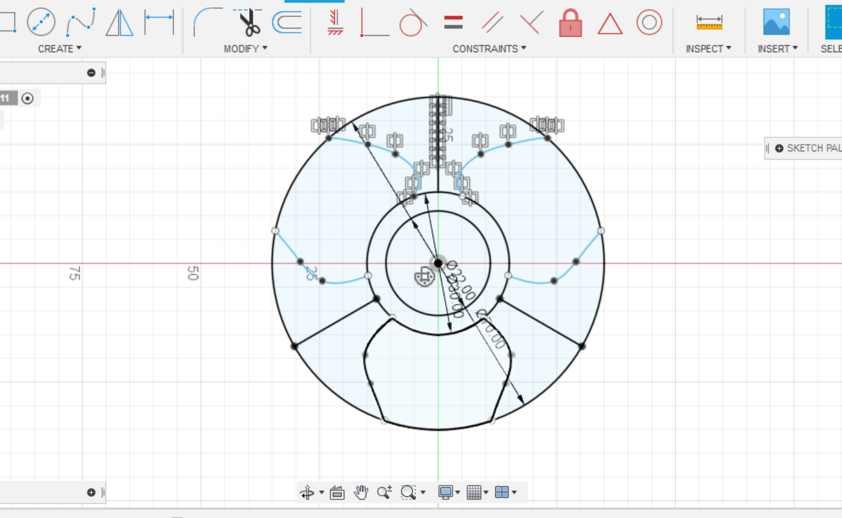Viewport: 842px width, 518px height.
Task: Select the Trim scissors tool
Action: [x=247, y=22]
